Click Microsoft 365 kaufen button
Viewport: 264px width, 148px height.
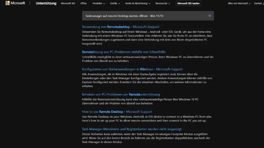pyautogui.click(x=188, y=3)
